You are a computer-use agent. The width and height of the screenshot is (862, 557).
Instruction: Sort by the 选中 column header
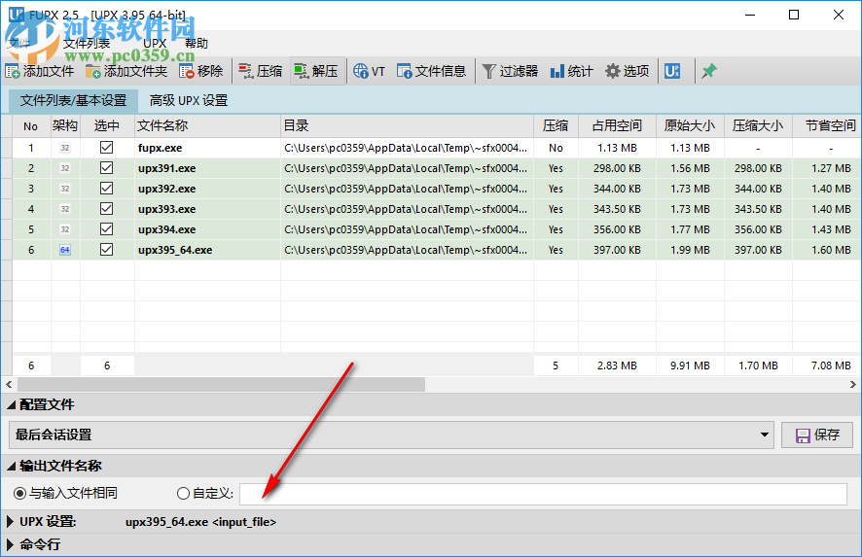coord(107,125)
